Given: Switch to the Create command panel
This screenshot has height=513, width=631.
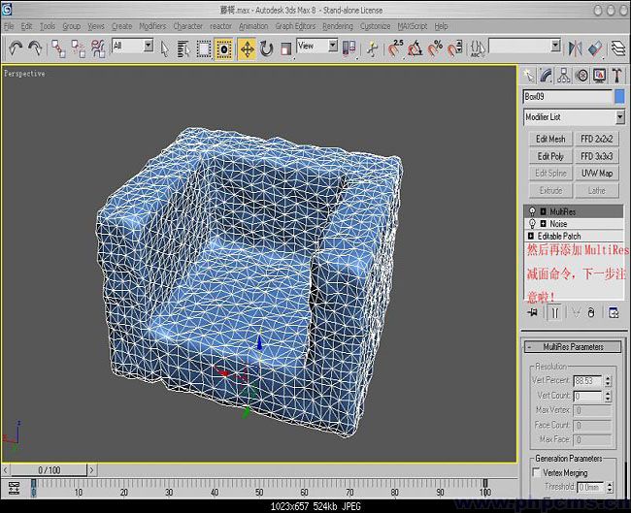Looking at the screenshot, I should [528, 76].
